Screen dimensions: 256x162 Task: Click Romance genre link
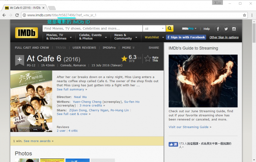pyautogui.click(x=80, y=65)
